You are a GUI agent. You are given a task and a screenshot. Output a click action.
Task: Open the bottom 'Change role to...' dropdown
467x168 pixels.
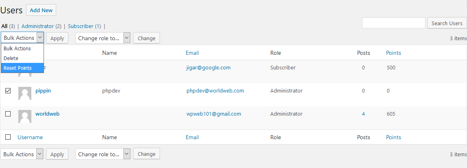[x=103, y=154]
